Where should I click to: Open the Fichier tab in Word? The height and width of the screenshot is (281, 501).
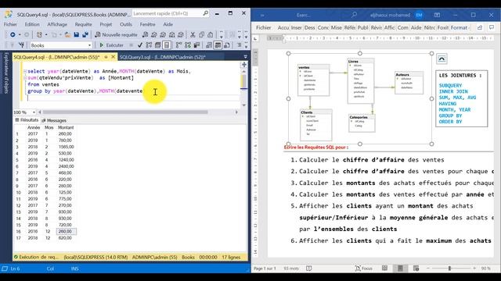[x=264, y=28]
